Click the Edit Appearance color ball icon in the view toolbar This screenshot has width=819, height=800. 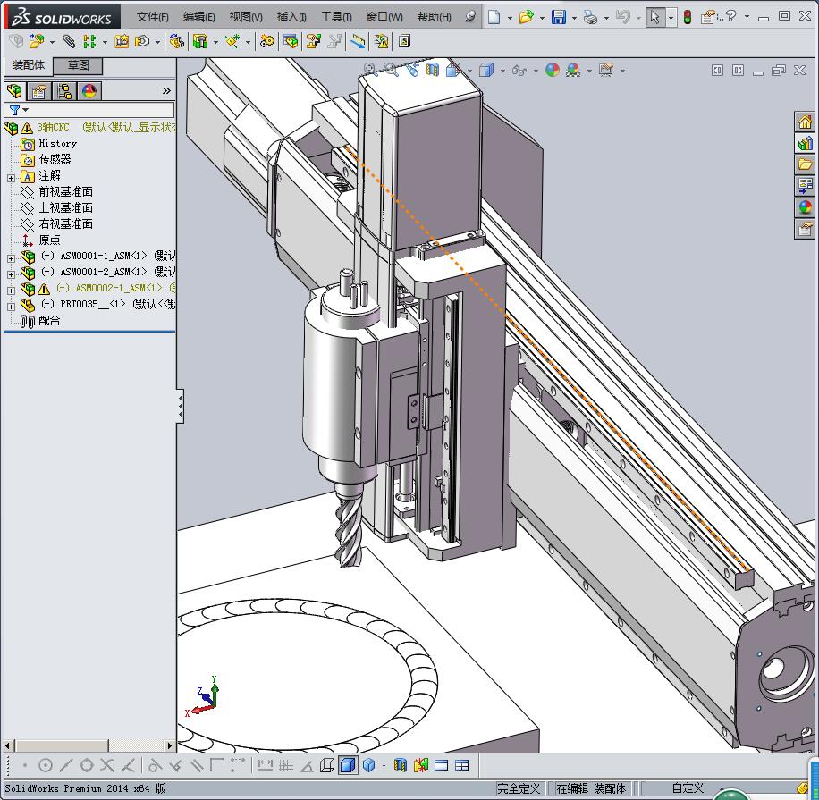coord(553,70)
